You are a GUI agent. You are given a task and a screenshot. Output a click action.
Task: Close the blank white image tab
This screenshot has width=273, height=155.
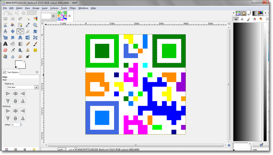pyautogui.click(x=53, y=16)
